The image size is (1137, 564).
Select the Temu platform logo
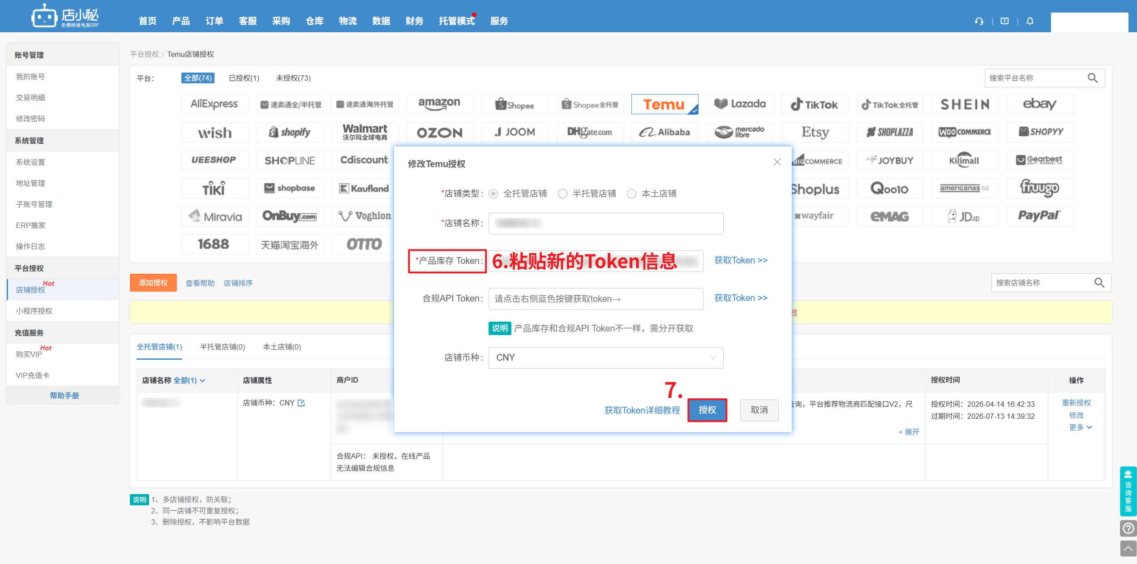point(664,104)
